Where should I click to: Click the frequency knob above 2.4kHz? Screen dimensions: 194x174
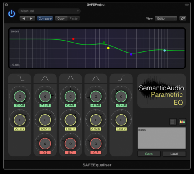[x=96, y=120]
